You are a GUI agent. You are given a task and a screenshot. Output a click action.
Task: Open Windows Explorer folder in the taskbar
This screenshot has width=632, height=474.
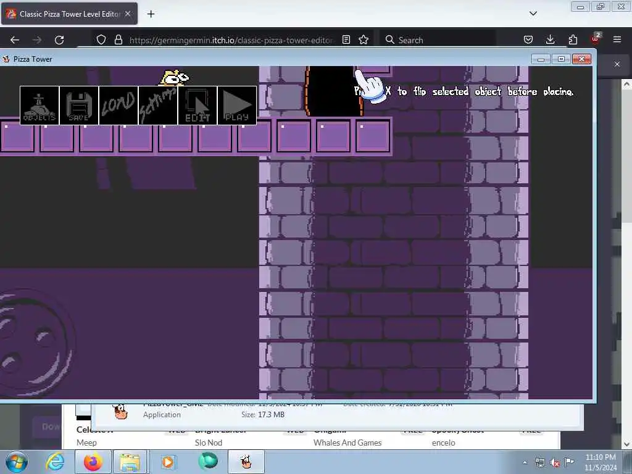coord(130,462)
